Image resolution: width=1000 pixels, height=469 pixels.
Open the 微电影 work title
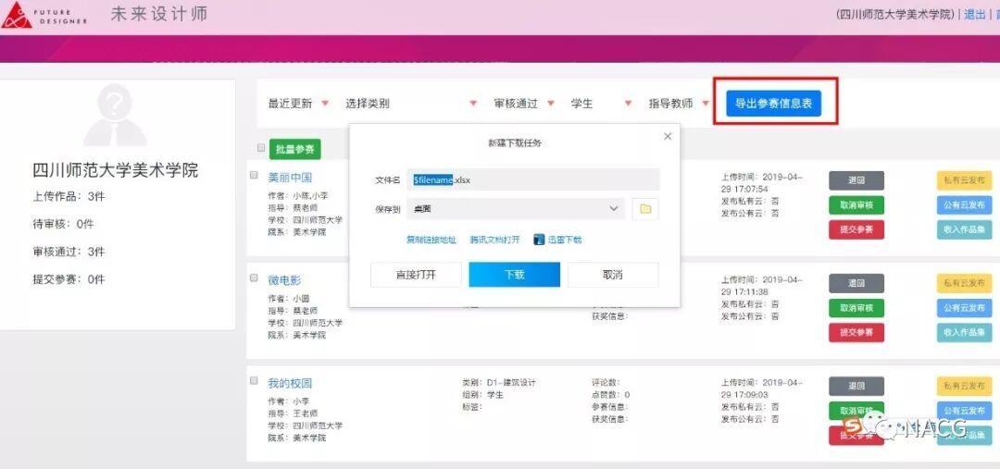pos(284,279)
